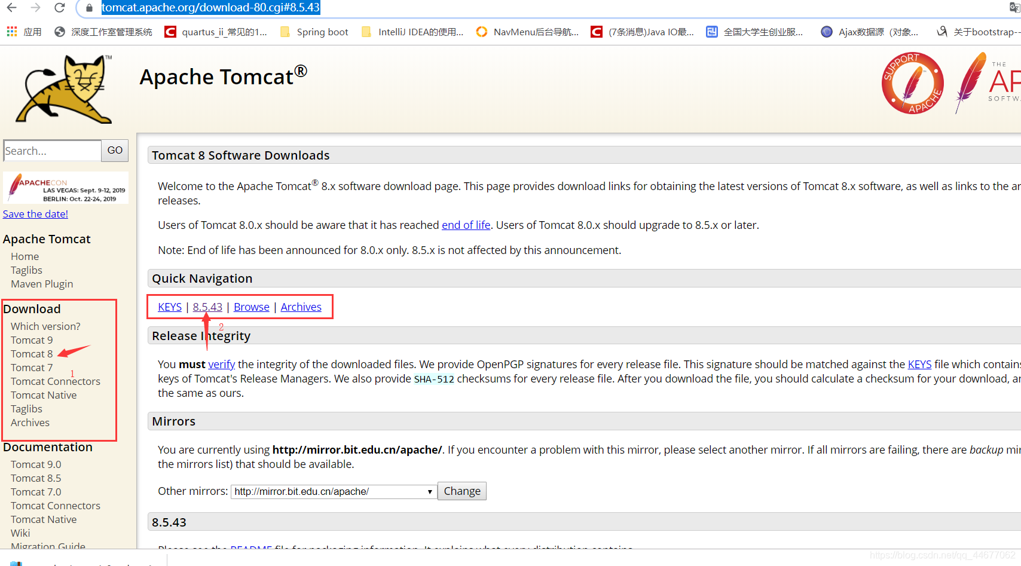Open the translate icon in address bar

tap(1014, 8)
